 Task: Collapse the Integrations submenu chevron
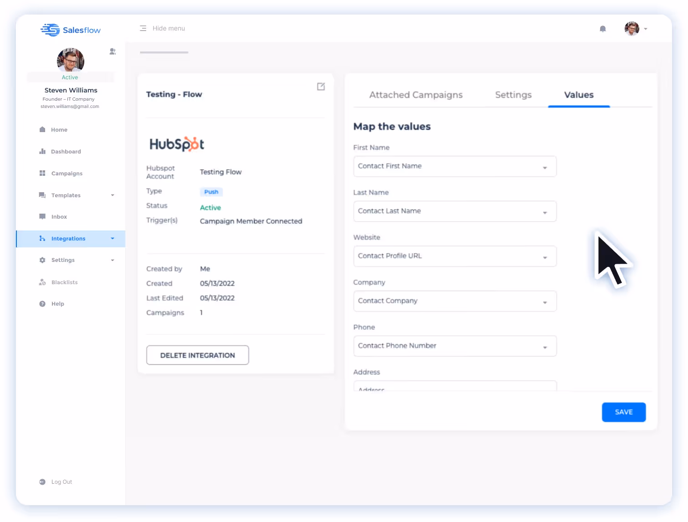tap(113, 238)
